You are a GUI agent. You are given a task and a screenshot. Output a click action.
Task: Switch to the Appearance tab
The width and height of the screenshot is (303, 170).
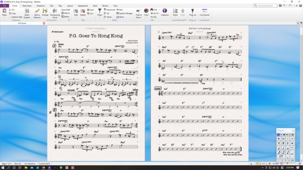pyautogui.click(x=83, y=6)
